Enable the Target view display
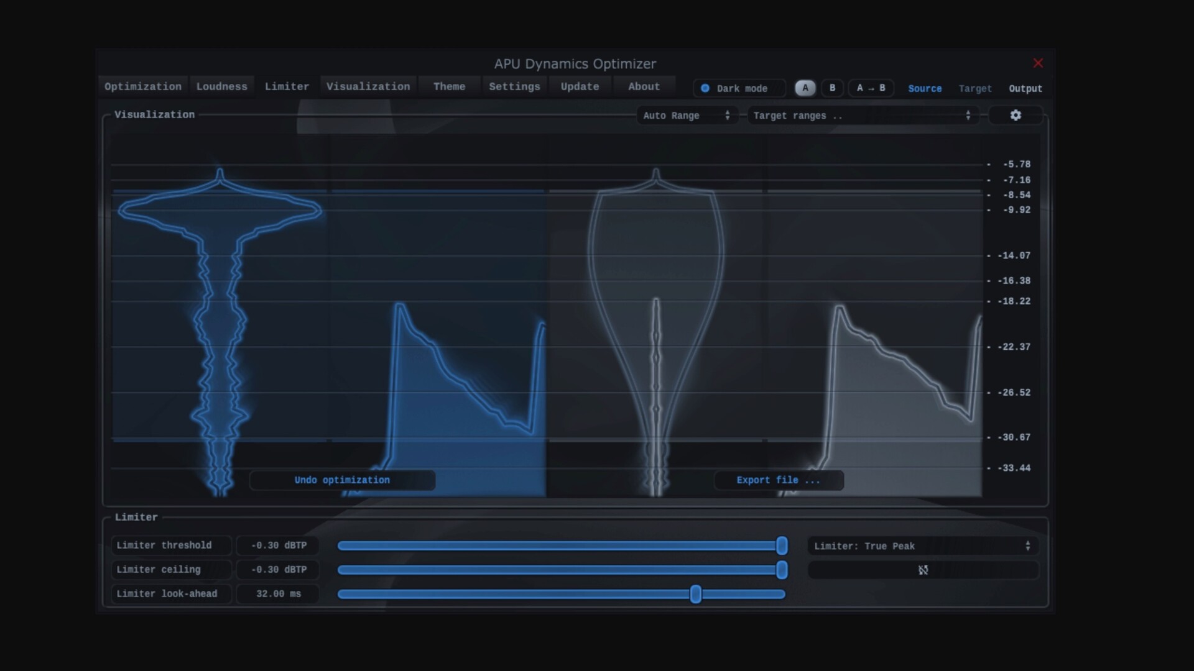 coord(974,89)
